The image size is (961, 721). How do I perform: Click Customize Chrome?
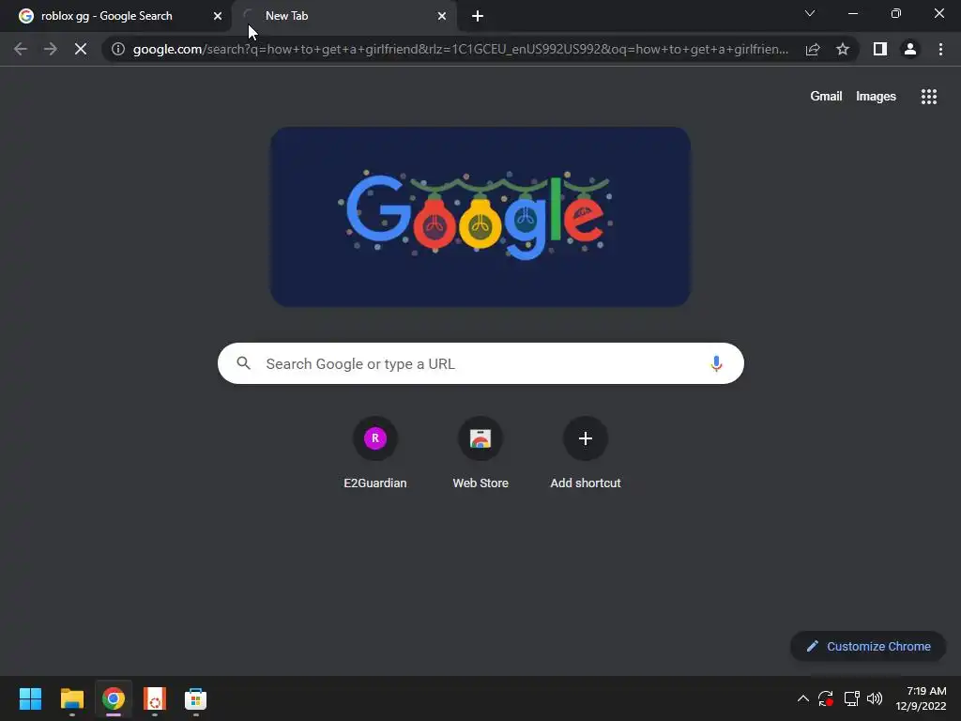pos(868,646)
